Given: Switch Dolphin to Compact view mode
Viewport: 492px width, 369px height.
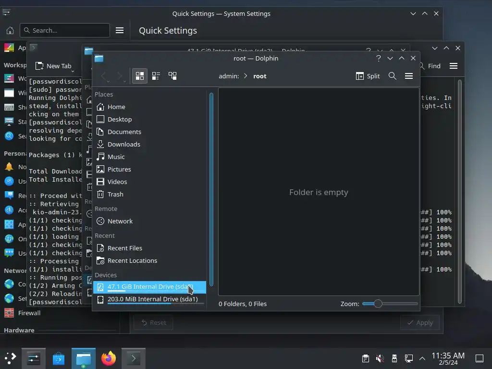Looking at the screenshot, I should coord(156,76).
